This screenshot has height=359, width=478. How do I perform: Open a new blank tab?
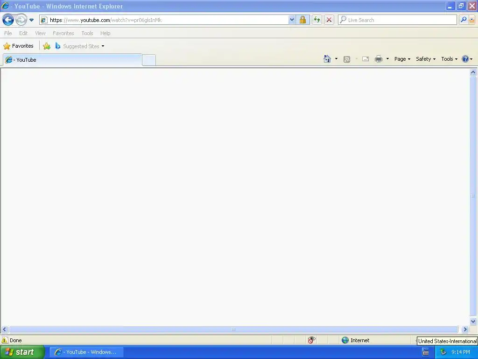tap(149, 60)
